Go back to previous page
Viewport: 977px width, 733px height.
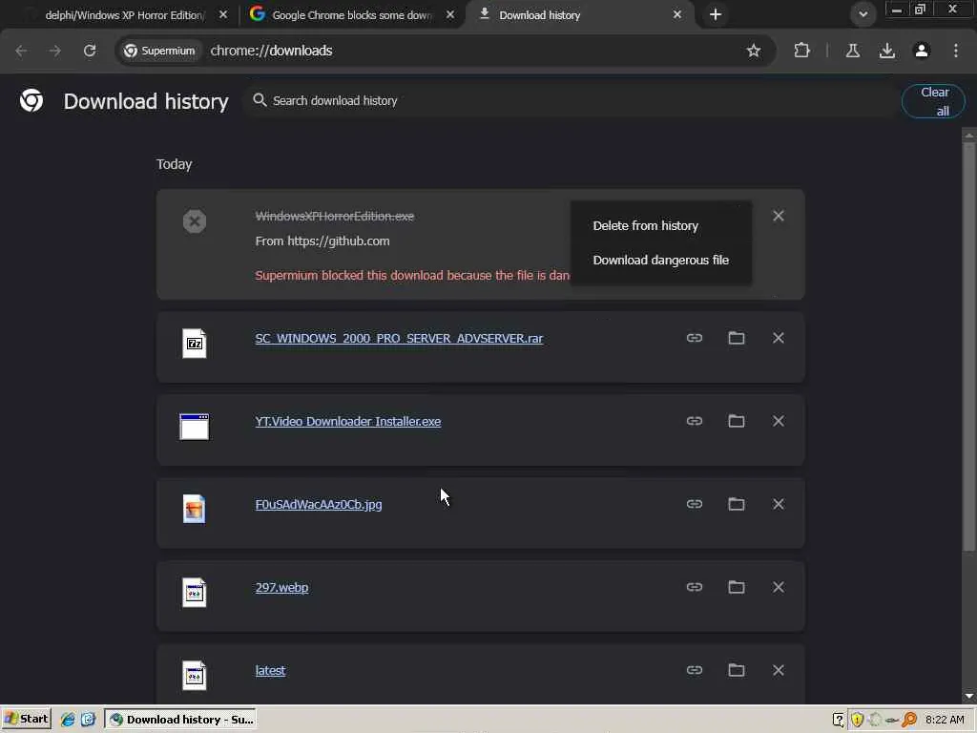pos(21,51)
